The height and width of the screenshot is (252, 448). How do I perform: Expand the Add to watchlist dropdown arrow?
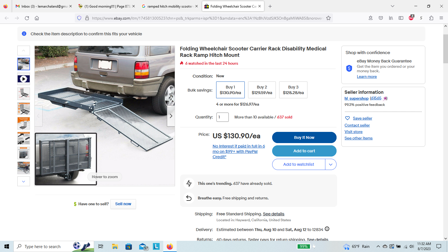click(331, 164)
